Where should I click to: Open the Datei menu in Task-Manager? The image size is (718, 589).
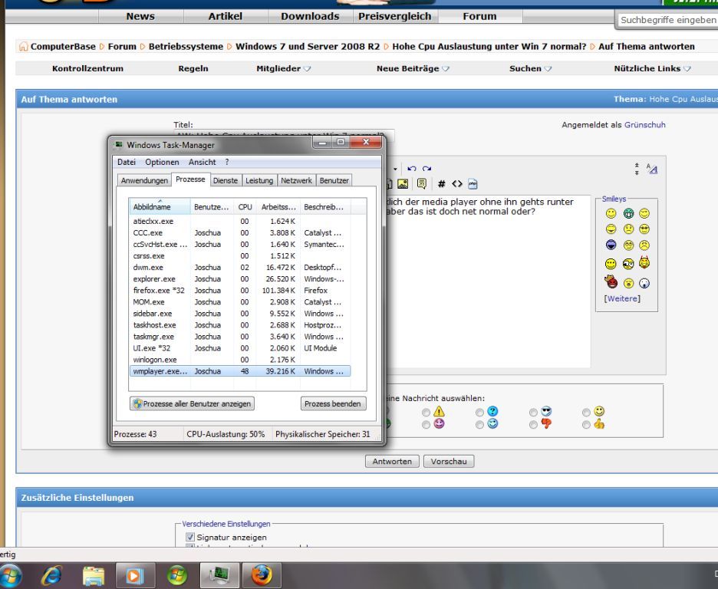[x=127, y=162]
